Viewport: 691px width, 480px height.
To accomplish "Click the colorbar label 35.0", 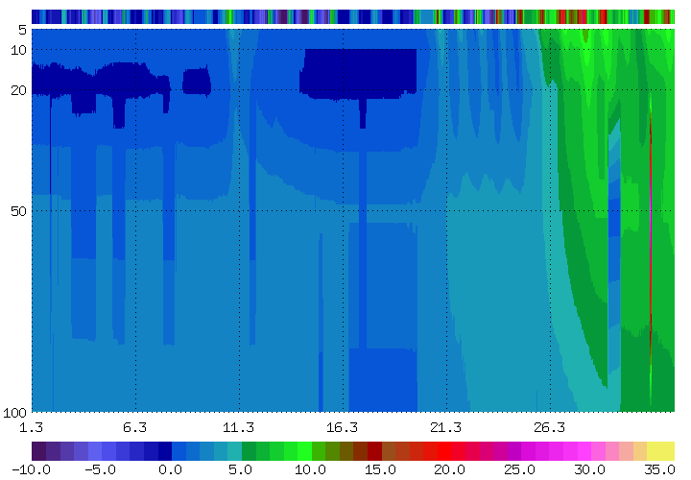I will (659, 469).
